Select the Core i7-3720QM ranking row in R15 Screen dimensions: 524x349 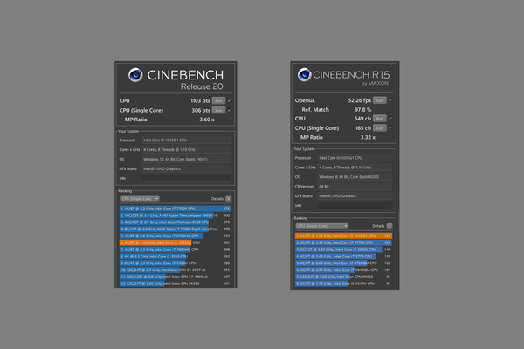click(343, 263)
